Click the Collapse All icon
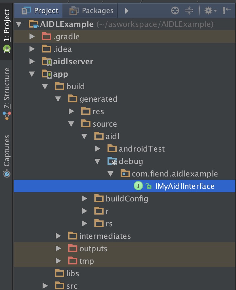Screen dimensions: 236x290 [x=189, y=11]
